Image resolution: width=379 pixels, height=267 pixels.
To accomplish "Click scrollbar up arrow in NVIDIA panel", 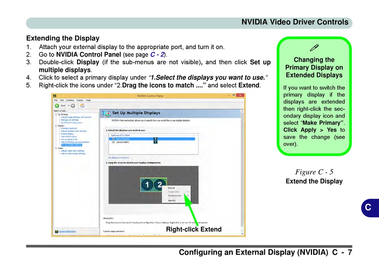I will coord(242,111).
